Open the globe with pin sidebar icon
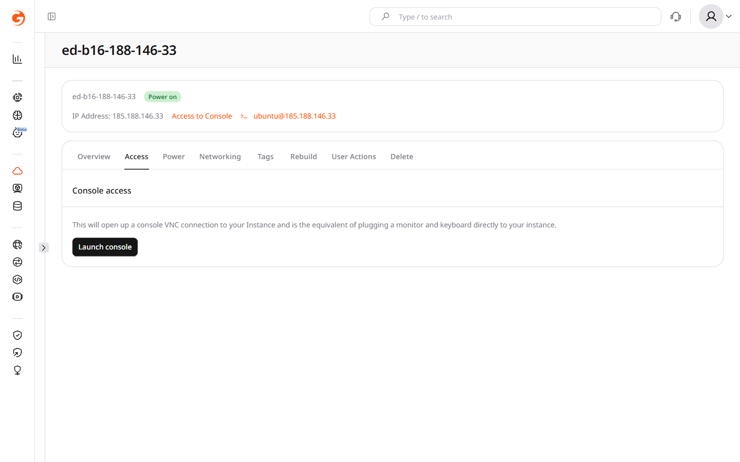The image size is (740, 462). tap(17, 244)
